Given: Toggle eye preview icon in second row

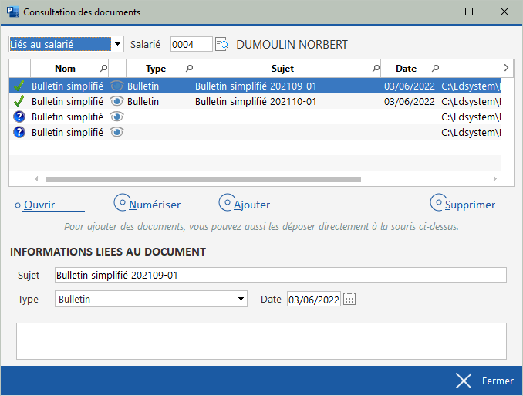Looking at the screenshot, I should pos(116,101).
